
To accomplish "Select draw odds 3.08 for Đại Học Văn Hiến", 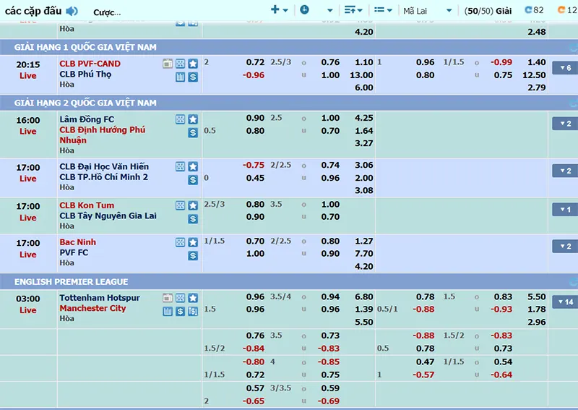I will [364, 190].
